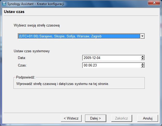The image size is (162, 126).
Task: Increase the time with the up arrow
Action: 142,64
